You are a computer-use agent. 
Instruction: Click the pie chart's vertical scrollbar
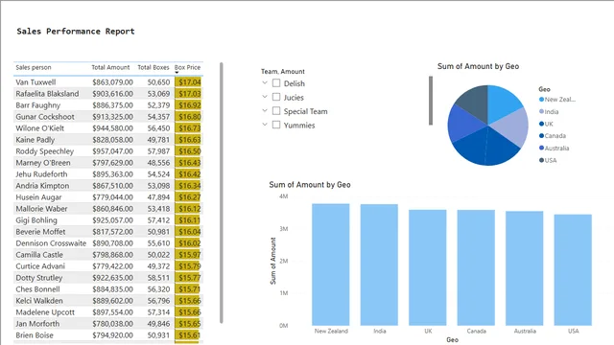[431, 101]
